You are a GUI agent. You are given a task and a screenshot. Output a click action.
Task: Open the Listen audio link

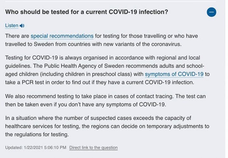coord(12,26)
